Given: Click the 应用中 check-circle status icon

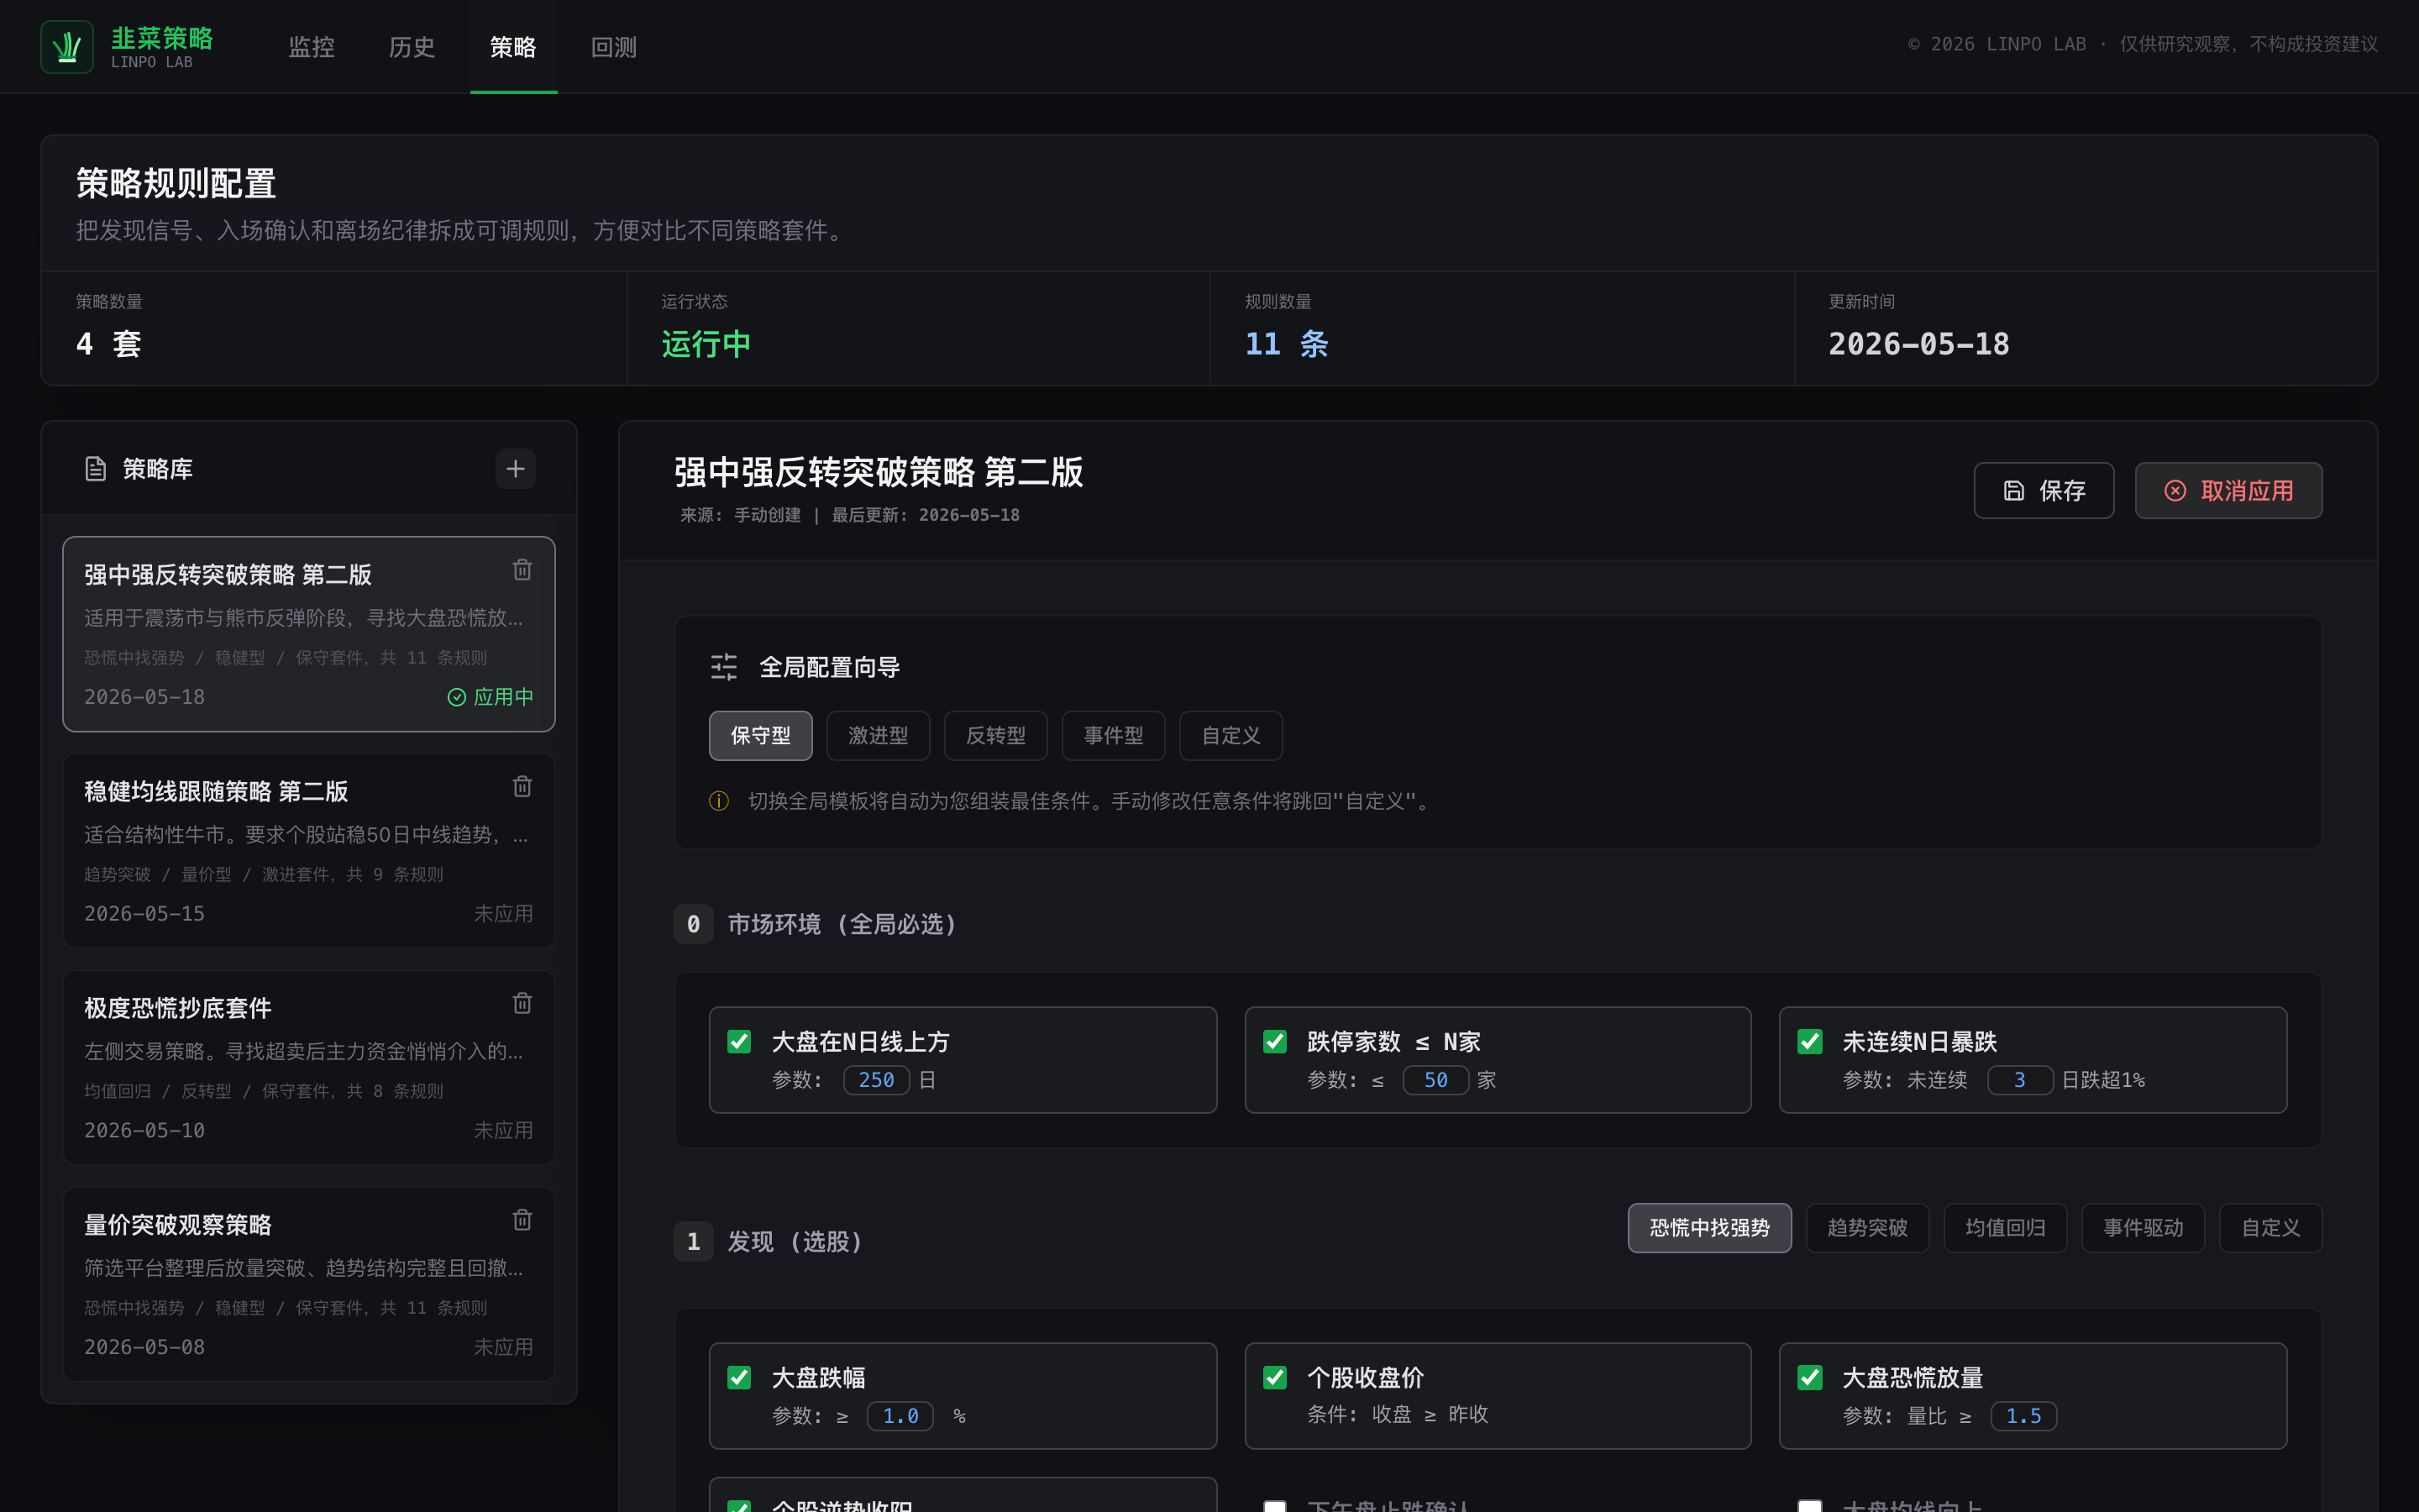Looking at the screenshot, I should (457, 697).
